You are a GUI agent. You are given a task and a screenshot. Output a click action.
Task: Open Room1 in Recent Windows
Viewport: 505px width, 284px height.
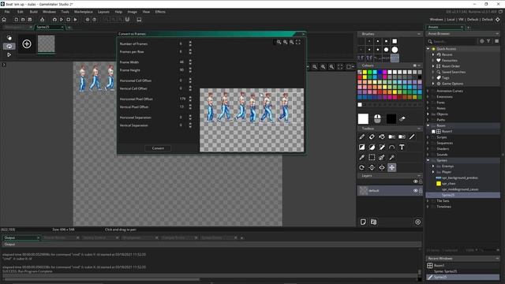coord(439,266)
